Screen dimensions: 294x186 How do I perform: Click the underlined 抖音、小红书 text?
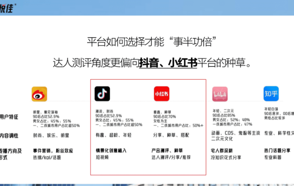[168, 63]
